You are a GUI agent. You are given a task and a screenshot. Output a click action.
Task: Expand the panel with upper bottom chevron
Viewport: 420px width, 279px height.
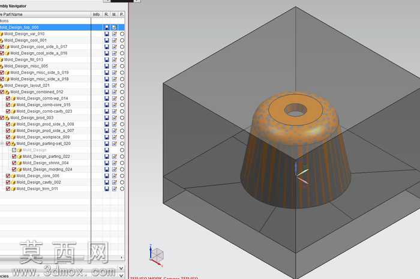(x=121, y=268)
